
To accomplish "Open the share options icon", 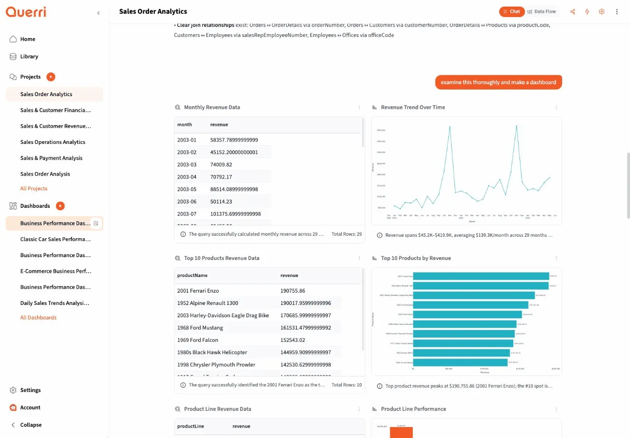I will click(x=572, y=11).
